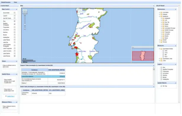The image size is (182, 116).
Task: Expand the Quantidade Limiar tree node
Action: (159, 59)
